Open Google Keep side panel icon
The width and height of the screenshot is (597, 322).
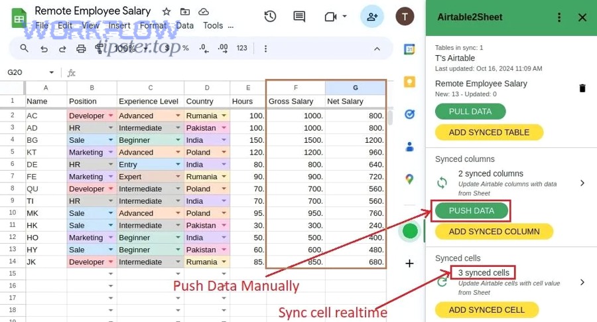[409, 82]
